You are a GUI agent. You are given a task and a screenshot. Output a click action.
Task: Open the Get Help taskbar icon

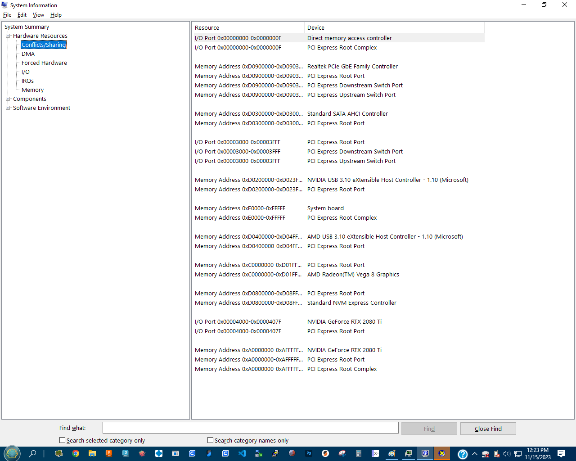pyautogui.click(x=463, y=454)
